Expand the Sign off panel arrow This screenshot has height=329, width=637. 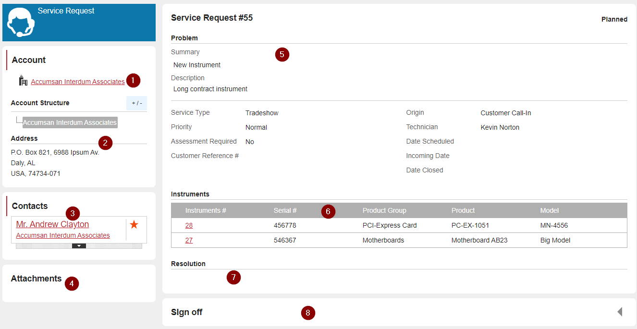[x=620, y=312]
